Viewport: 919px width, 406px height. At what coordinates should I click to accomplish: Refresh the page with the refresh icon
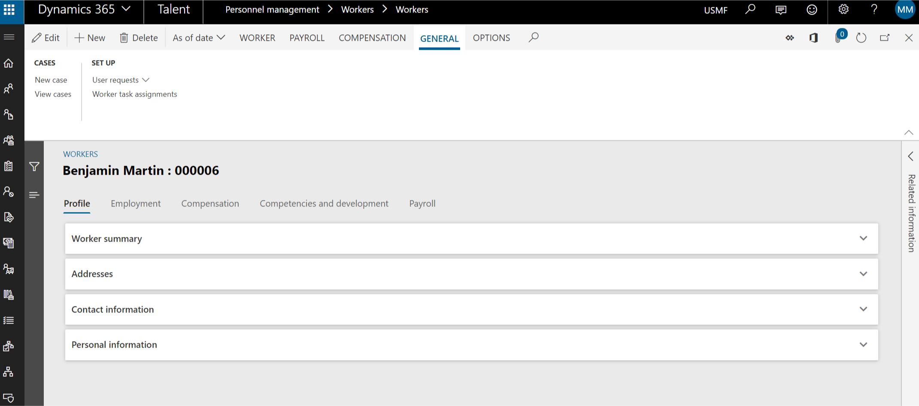pos(861,38)
